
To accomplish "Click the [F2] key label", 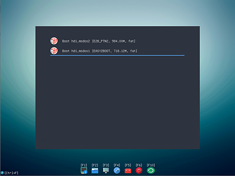I will click(95, 165).
